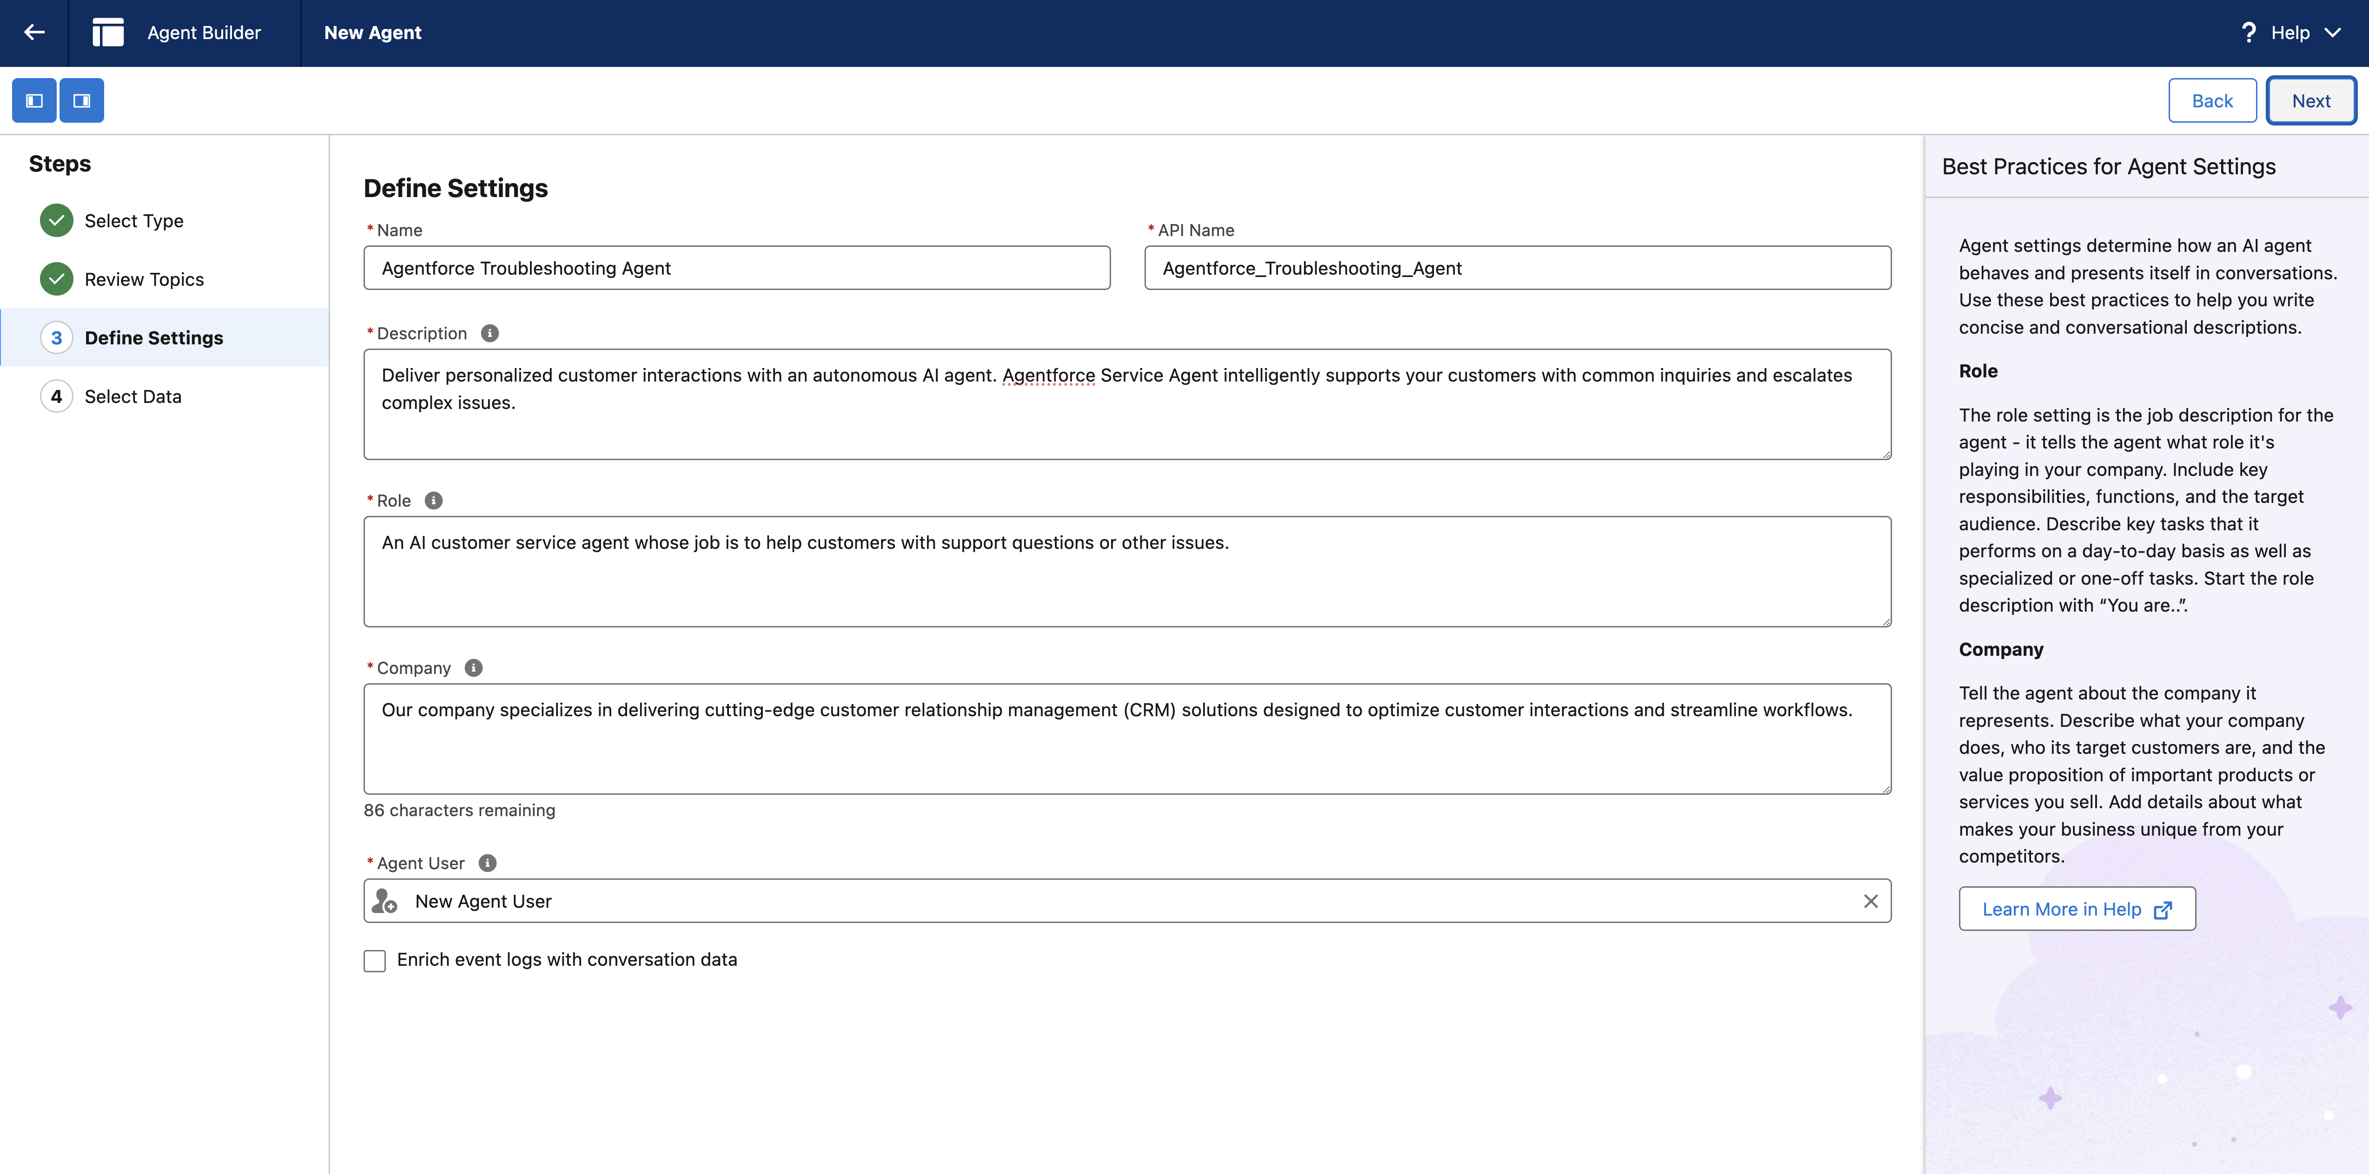Enable enrich event logs with conversation data
Screen dimensions: 2369x1174
point(374,960)
